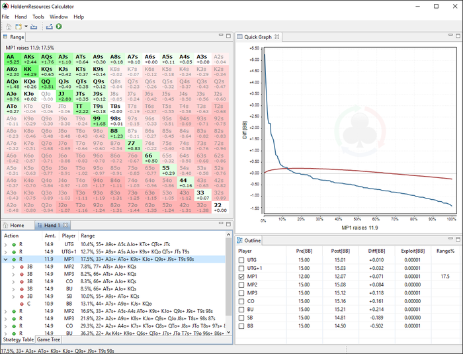The image size is (463, 354).
Task: Select the 22 cell in range grid
Action: (x=220, y=207)
